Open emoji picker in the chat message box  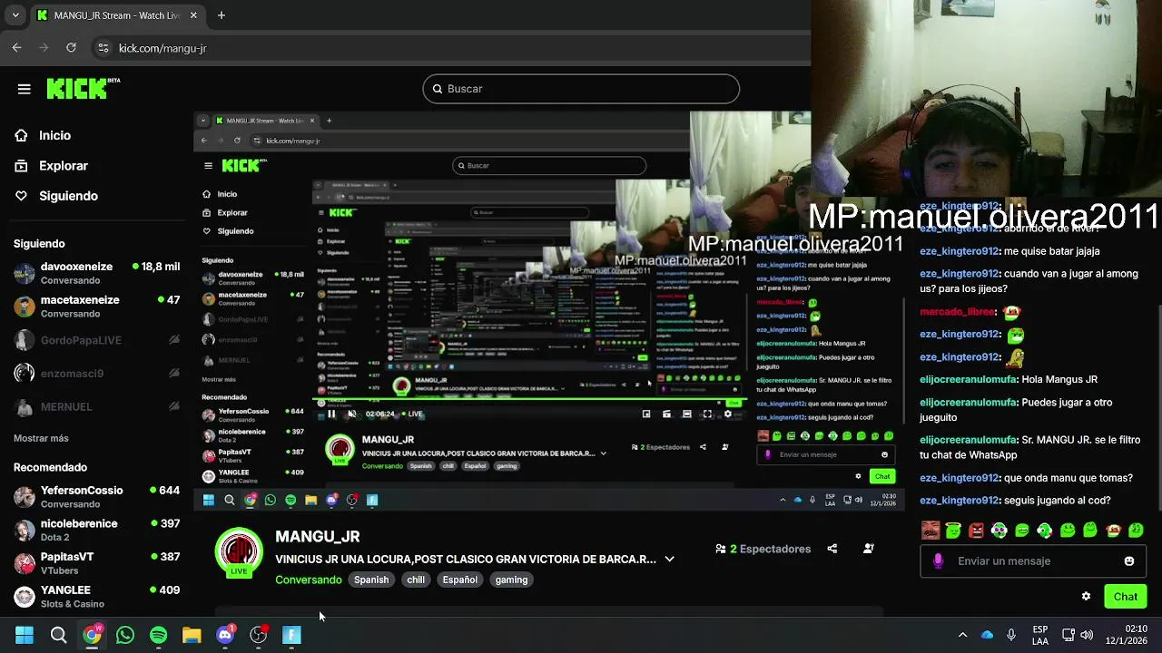coord(1129,561)
